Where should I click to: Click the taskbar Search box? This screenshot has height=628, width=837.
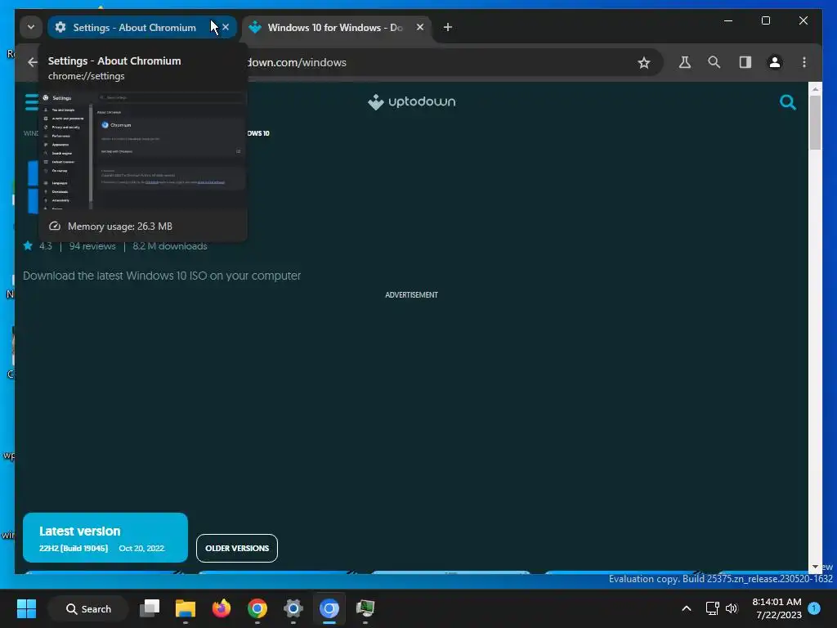click(x=88, y=608)
